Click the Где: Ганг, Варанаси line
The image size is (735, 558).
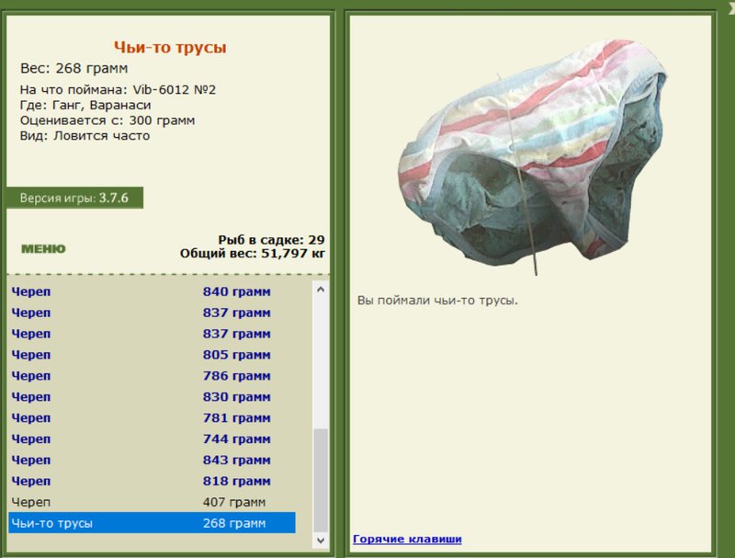coord(85,105)
